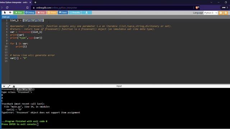Start the Debug session
Viewport: 230px width, 129px height.
tap(30, 13)
